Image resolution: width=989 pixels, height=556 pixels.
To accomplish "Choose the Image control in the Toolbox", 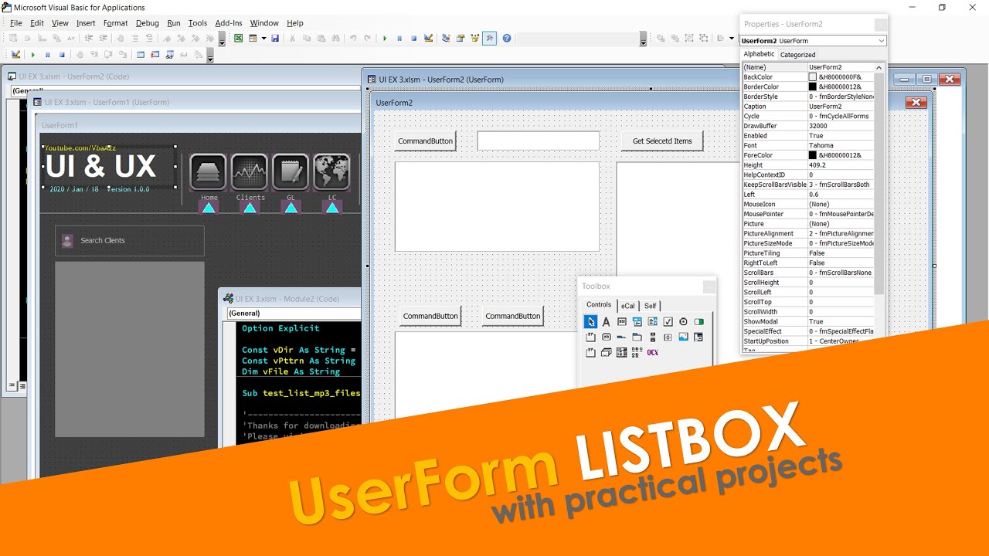I will (x=684, y=337).
